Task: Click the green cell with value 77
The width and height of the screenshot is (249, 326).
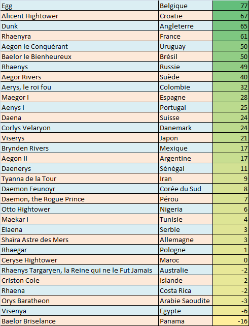Action: pos(231,6)
